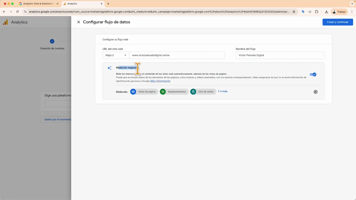Viewport: 356px width, 200px height.
Task: Click the Google tag icon in address bar
Action: tap(303, 12)
